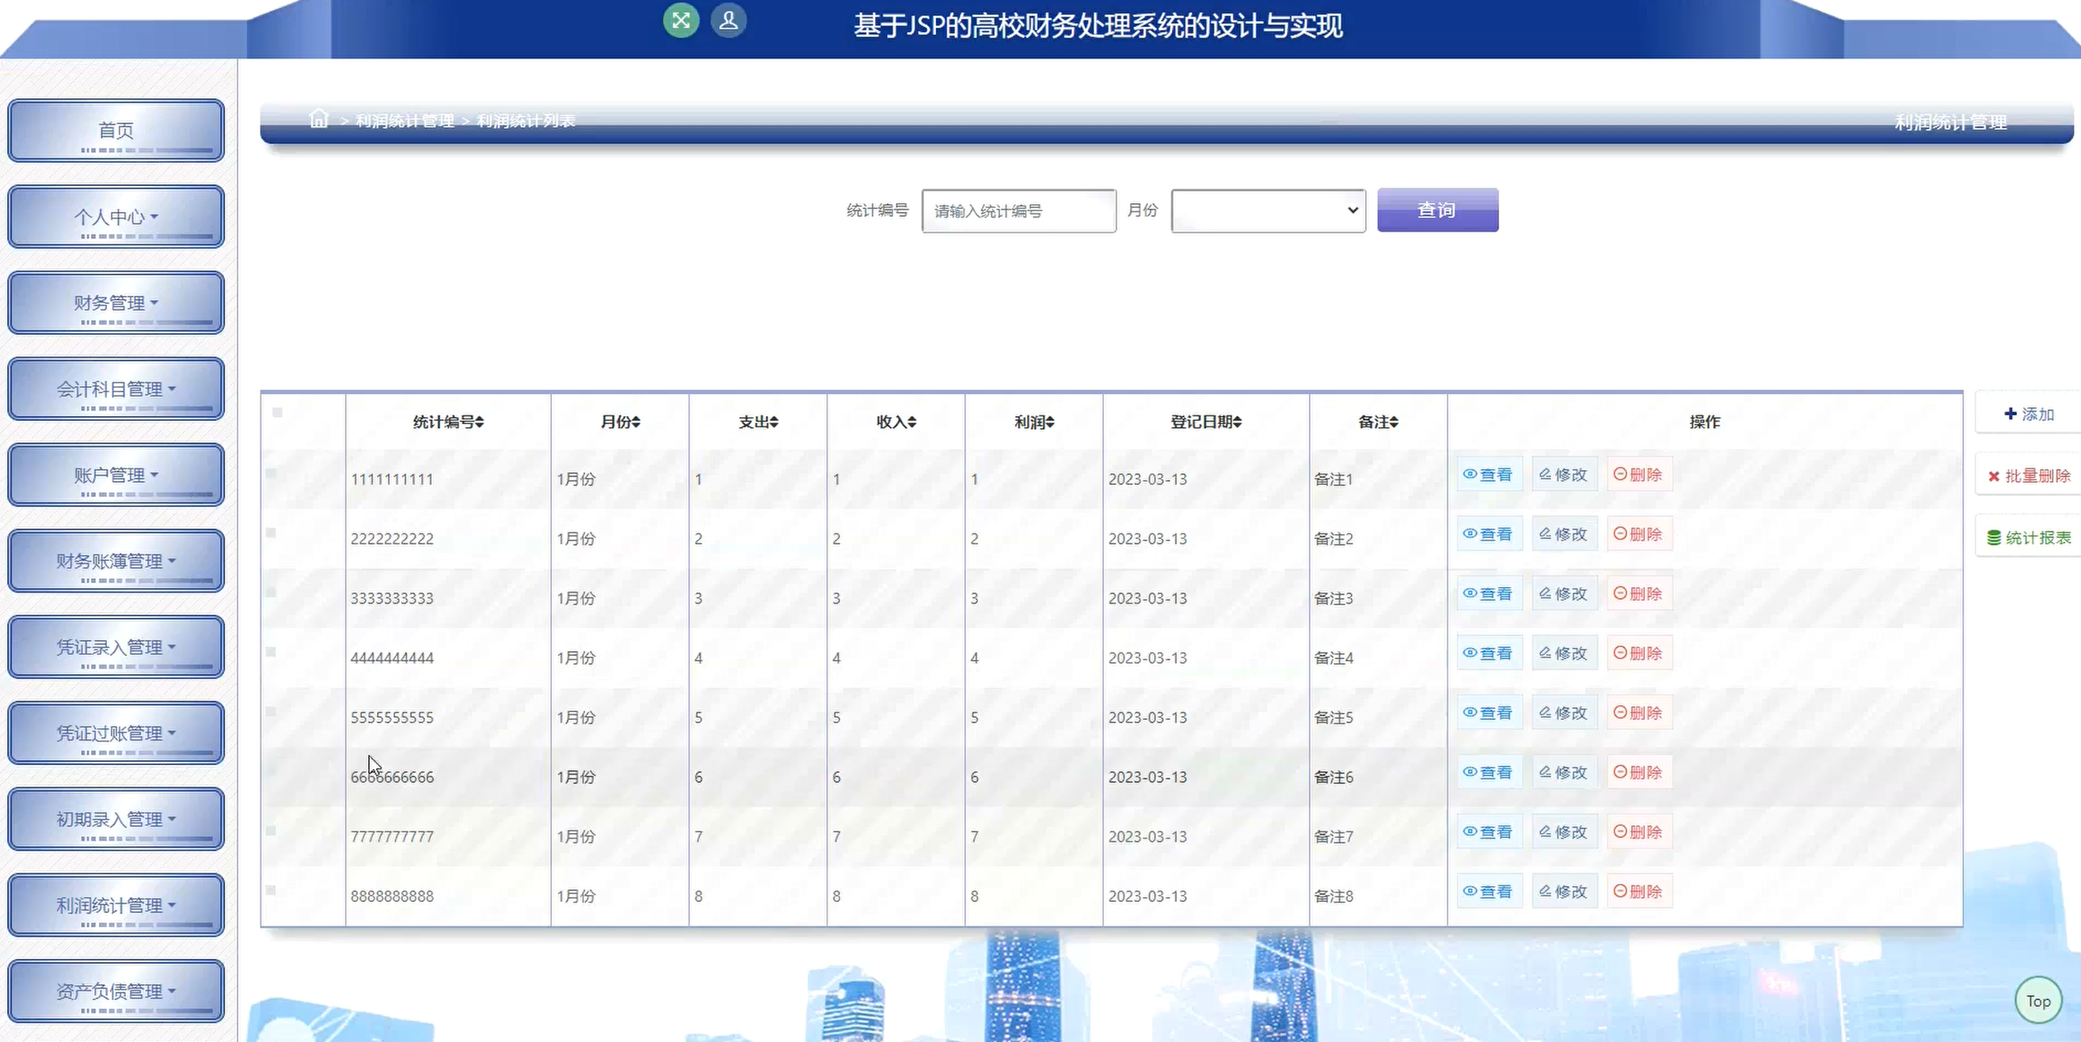Click the 批量删除 red cross button
Viewport: 2081px width, 1042px height.
[2029, 476]
